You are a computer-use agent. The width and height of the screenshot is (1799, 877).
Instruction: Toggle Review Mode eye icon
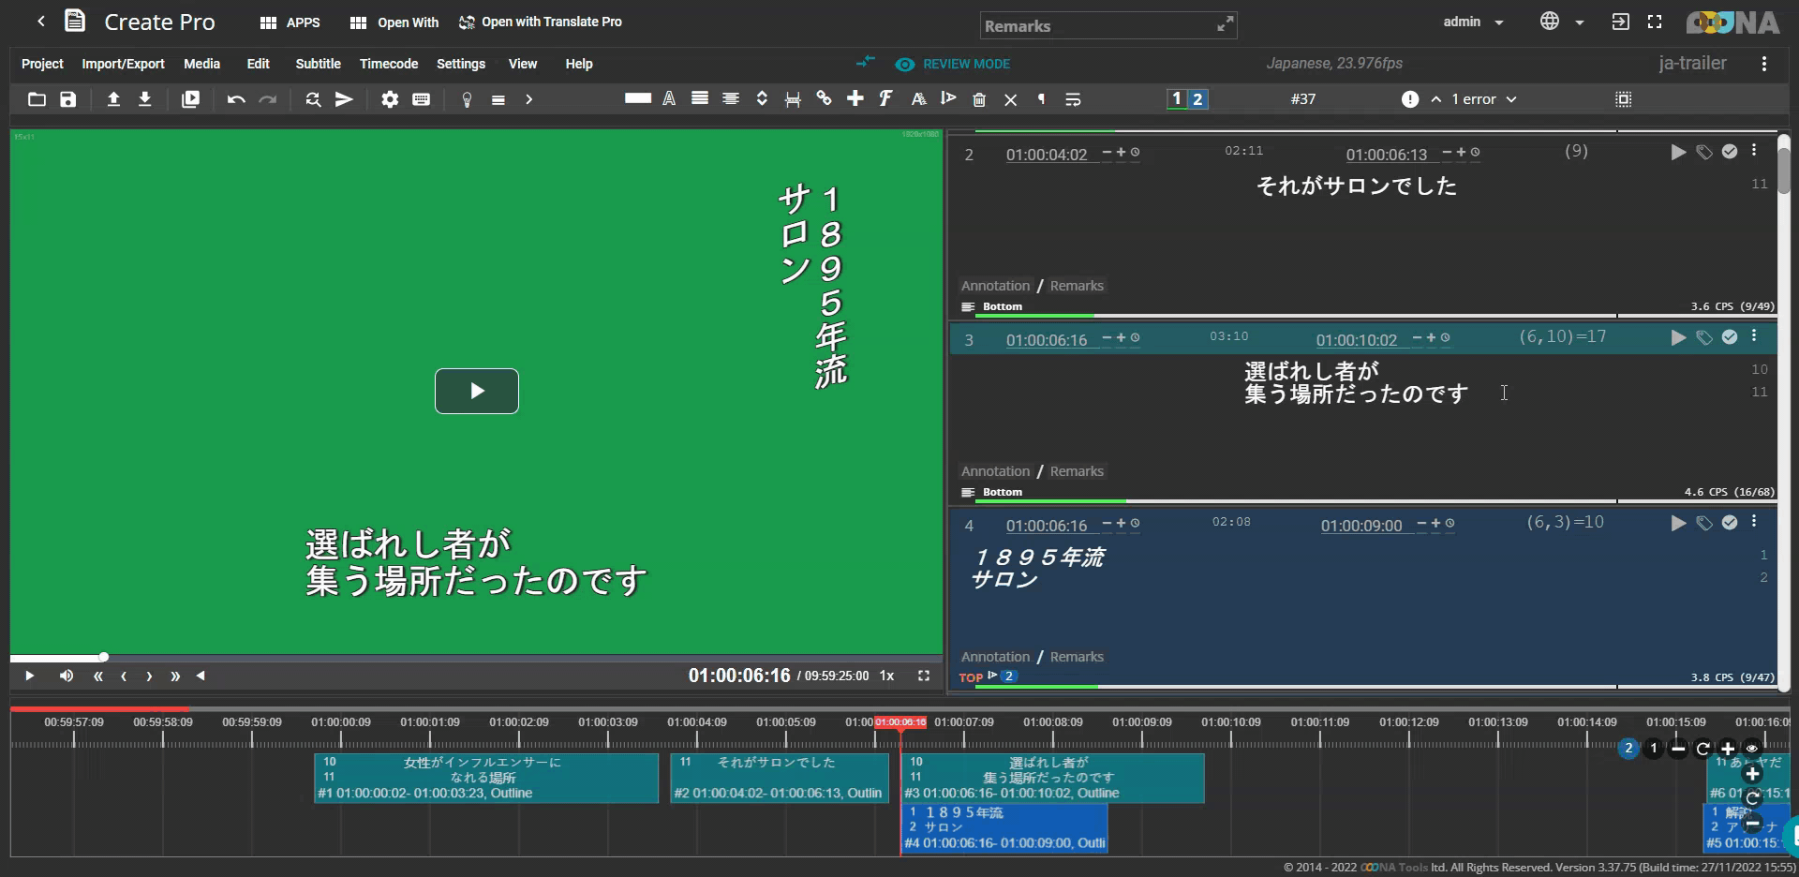[904, 64]
